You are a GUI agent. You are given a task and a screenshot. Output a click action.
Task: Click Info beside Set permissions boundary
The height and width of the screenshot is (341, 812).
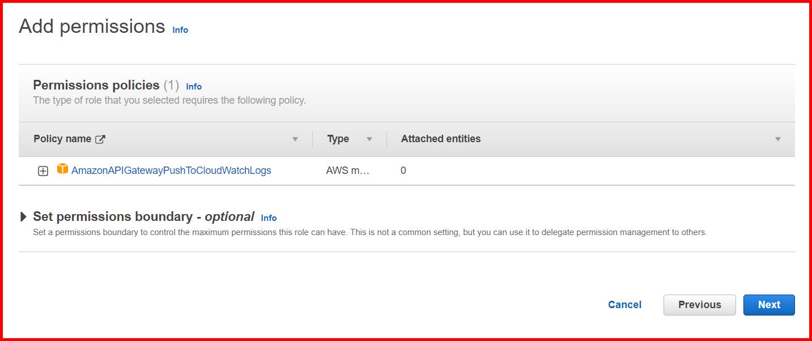pos(269,218)
